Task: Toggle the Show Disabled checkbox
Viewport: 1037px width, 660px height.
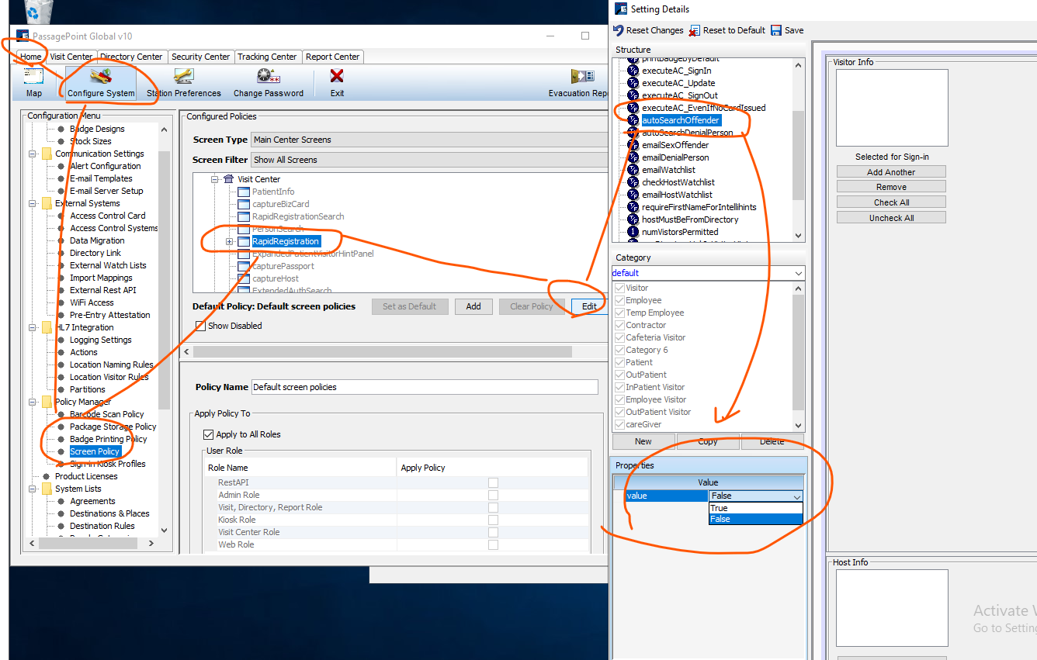Action: point(201,326)
